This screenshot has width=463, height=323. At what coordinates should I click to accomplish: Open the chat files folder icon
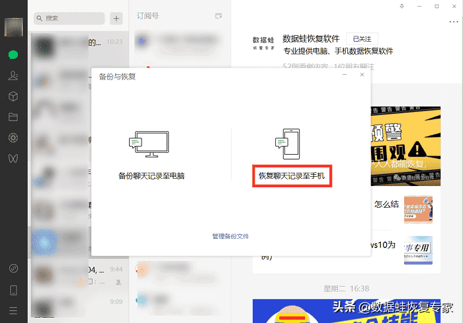click(13, 117)
